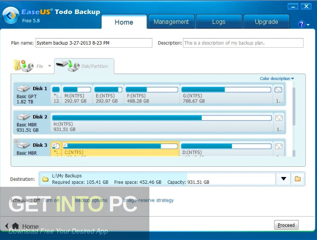
Task: Open Image-reserve strategy link
Action: tap(148, 200)
